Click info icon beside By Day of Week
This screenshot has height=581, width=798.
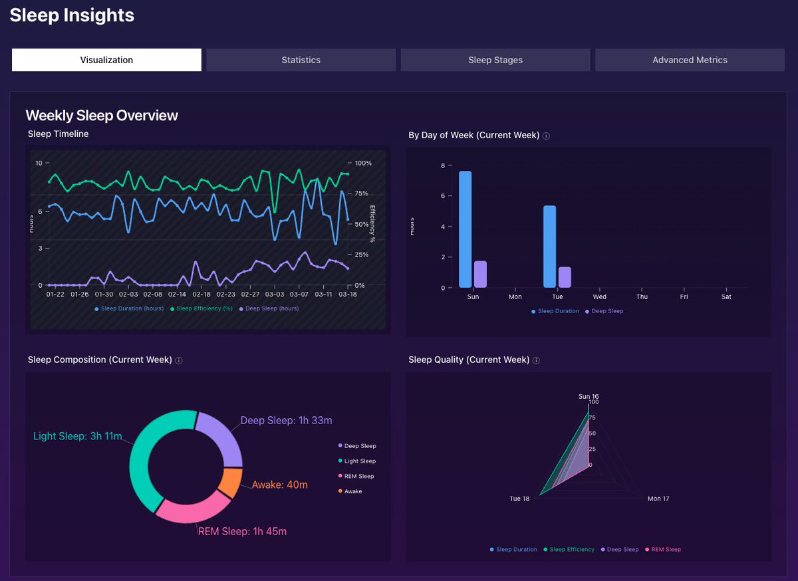[546, 136]
